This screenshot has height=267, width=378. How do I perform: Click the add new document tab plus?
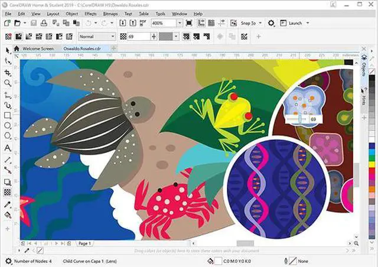click(x=113, y=48)
